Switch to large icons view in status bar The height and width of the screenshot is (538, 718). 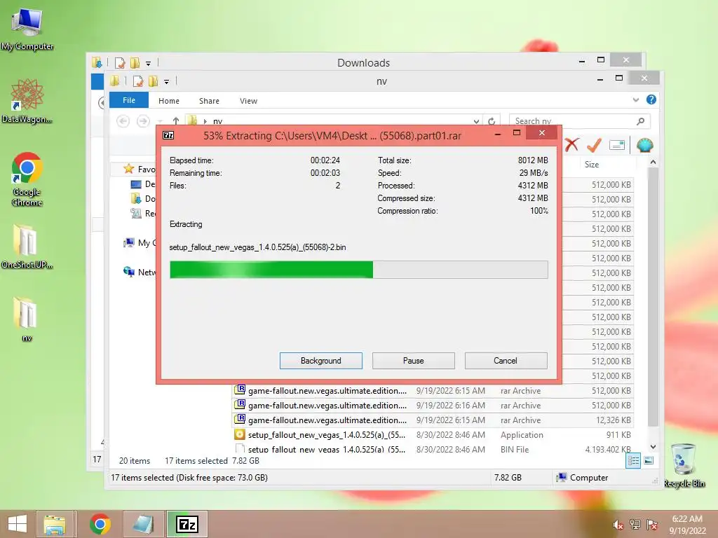click(649, 460)
